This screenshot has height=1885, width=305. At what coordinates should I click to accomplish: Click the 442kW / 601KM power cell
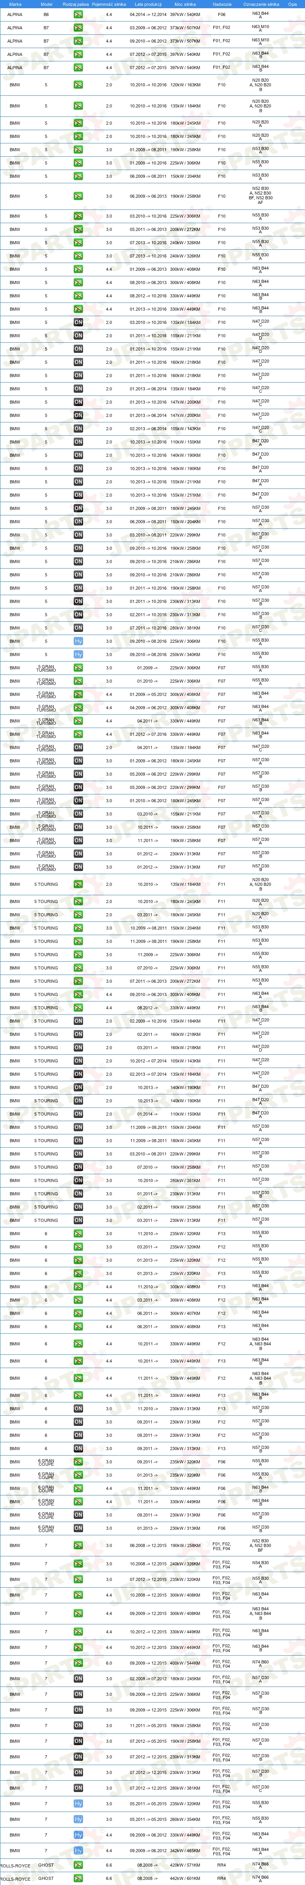click(184, 1878)
